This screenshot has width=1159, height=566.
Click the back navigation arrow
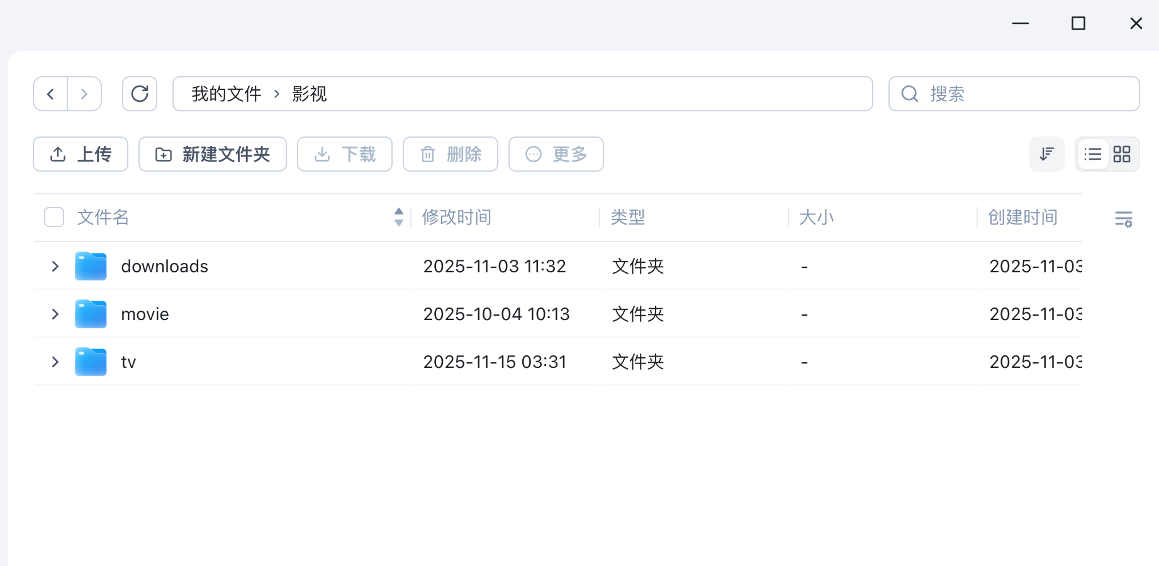(50, 94)
